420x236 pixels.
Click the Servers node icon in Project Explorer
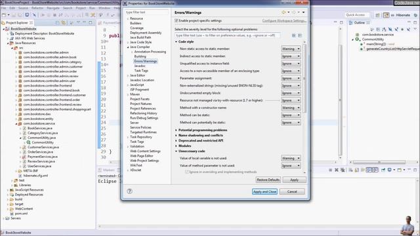pyautogui.click(x=7, y=218)
